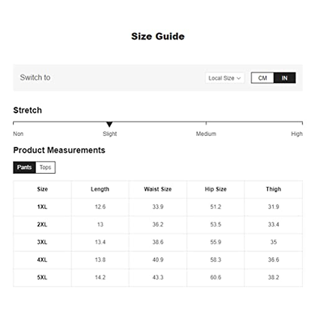This screenshot has width=310, height=310.
Task: Open the Pants measurements tab
Action: 24,167
